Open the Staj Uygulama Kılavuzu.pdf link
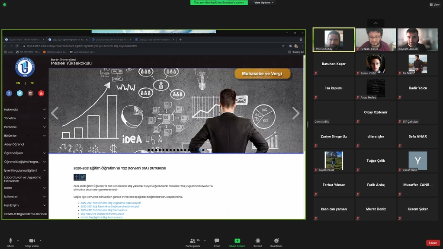Image resolution: width=443 pixels, height=249 pixels. click(110, 203)
